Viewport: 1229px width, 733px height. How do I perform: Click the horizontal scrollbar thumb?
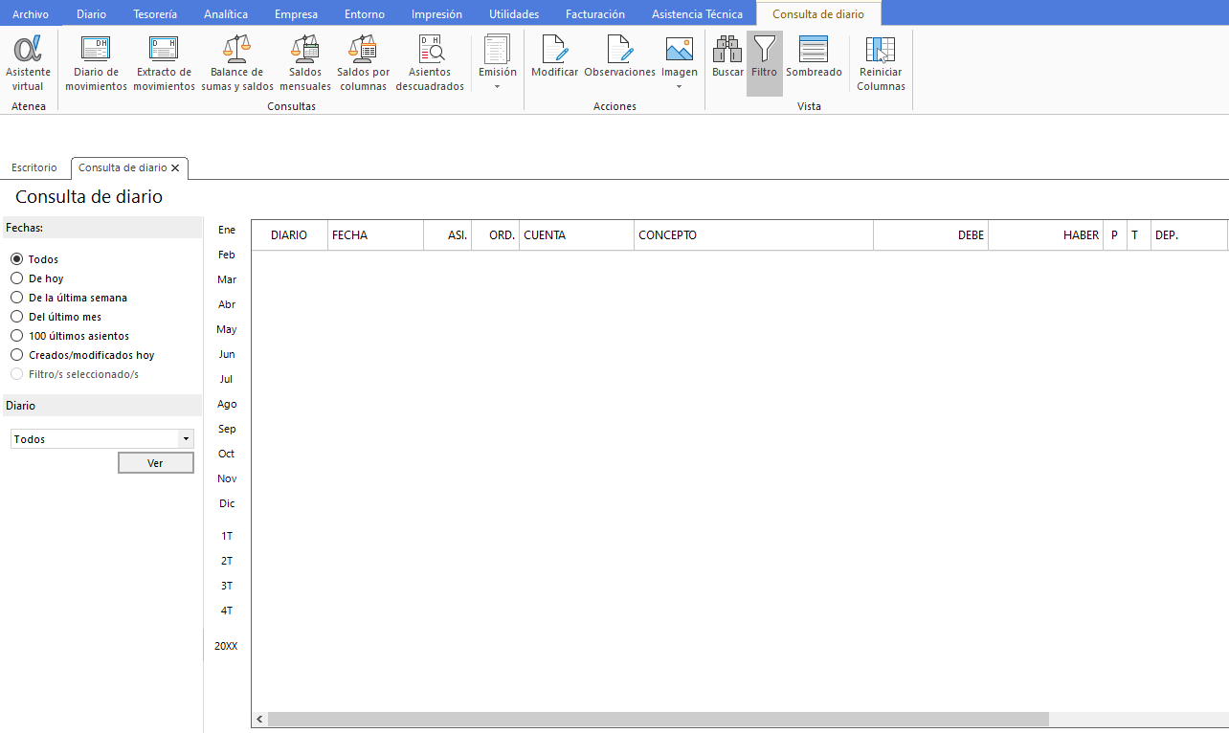659,719
